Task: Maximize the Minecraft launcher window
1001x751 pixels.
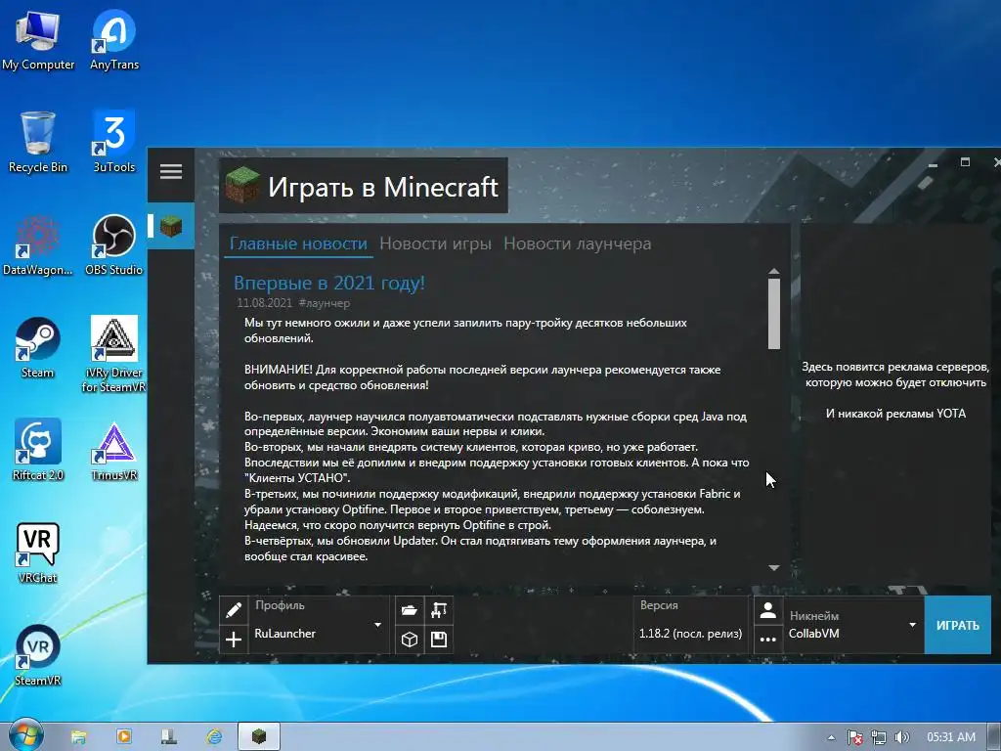Action: 965,162
